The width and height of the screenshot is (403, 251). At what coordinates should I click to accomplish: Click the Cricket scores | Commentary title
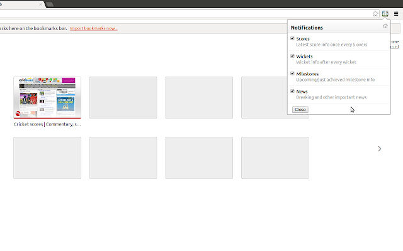47,124
